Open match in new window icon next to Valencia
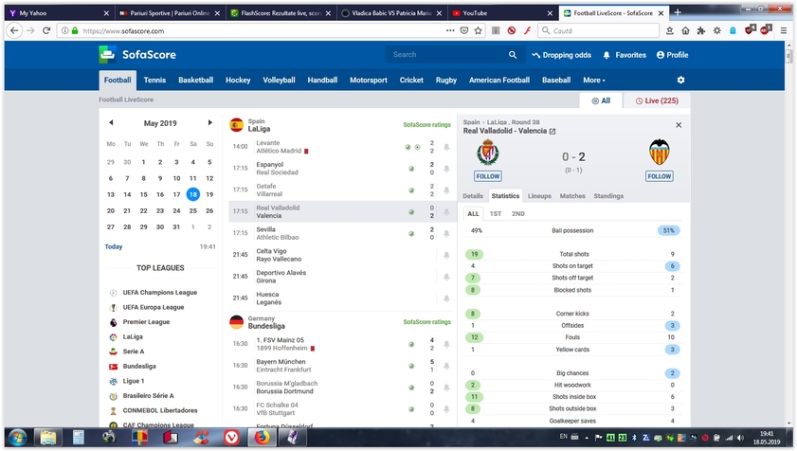This screenshot has height=451, width=797. 552,131
